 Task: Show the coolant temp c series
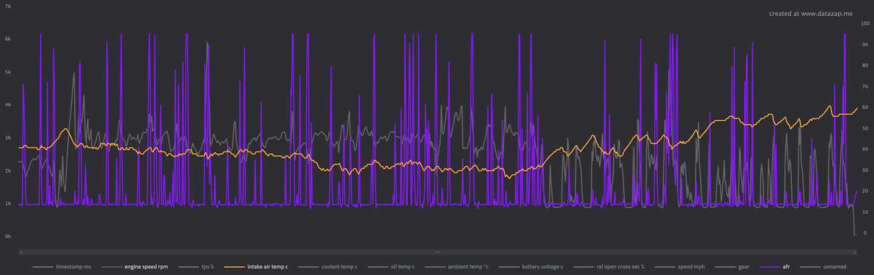point(328,267)
